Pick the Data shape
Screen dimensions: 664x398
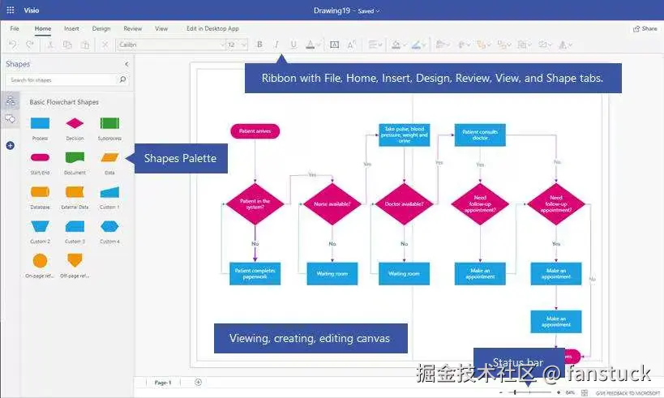point(109,157)
